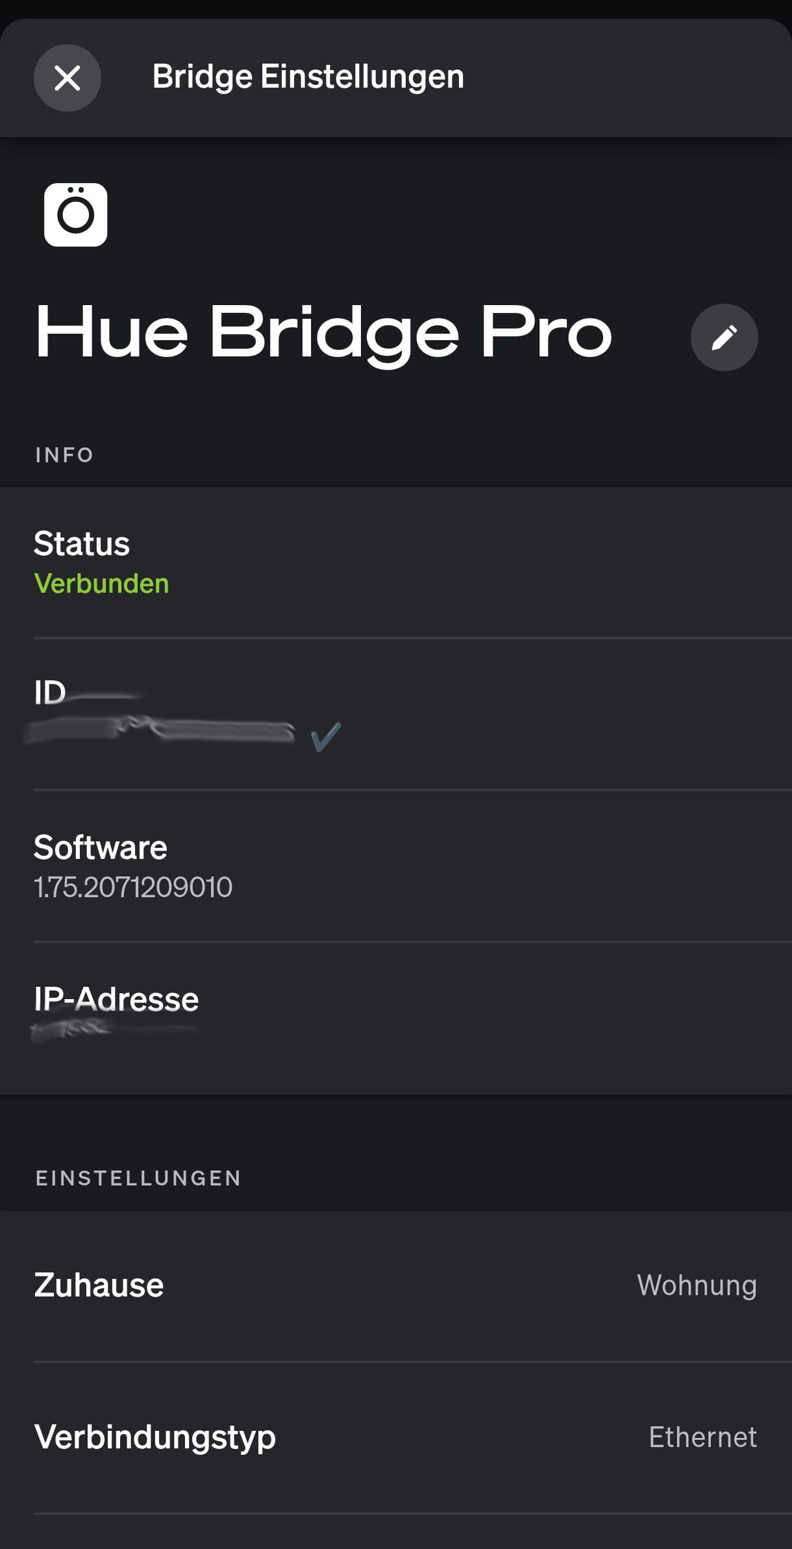Tap the white Hue Bridge device icon
This screenshot has width=792, height=1549.
pyautogui.click(x=75, y=215)
